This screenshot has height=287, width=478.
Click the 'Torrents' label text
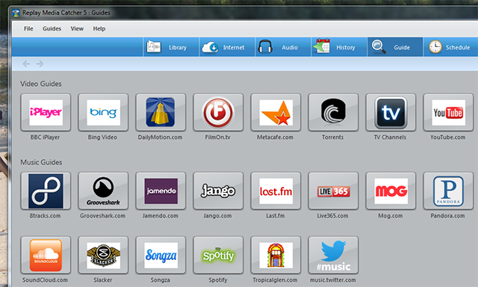(x=332, y=138)
